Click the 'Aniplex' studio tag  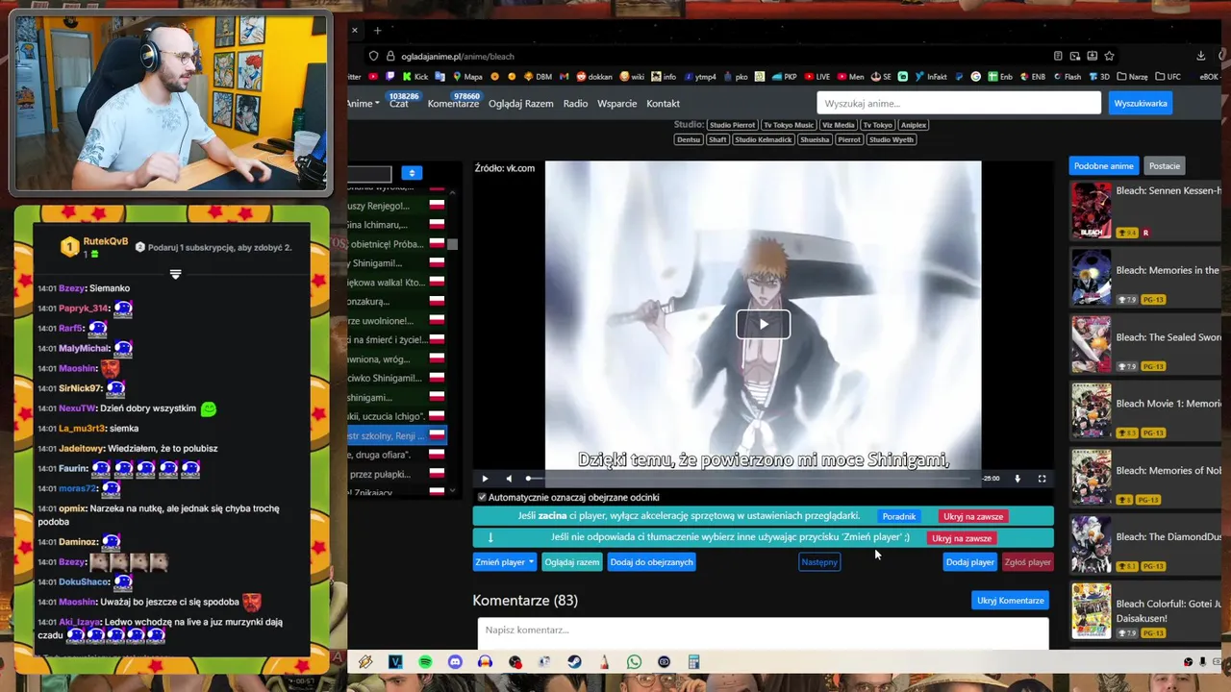point(914,125)
